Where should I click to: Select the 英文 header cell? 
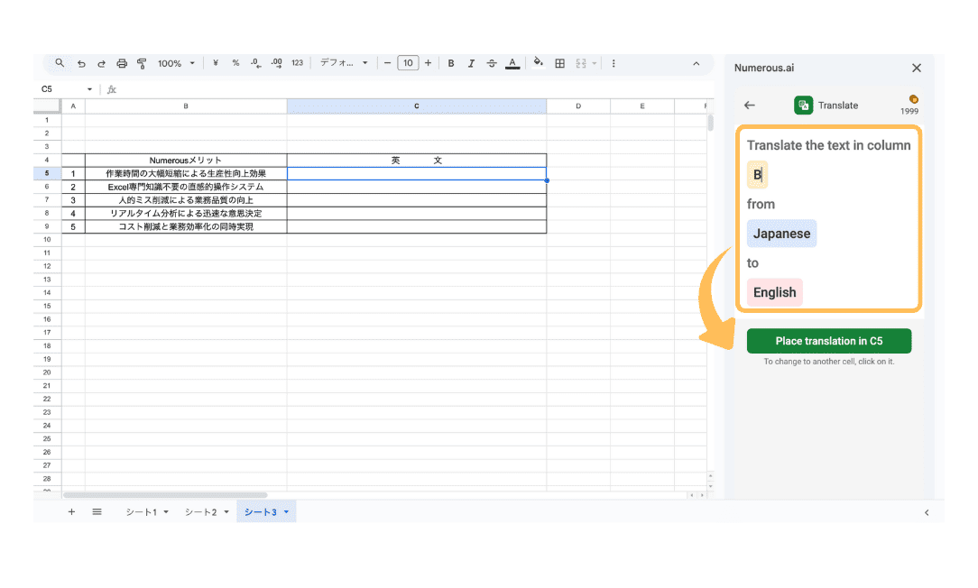417,161
